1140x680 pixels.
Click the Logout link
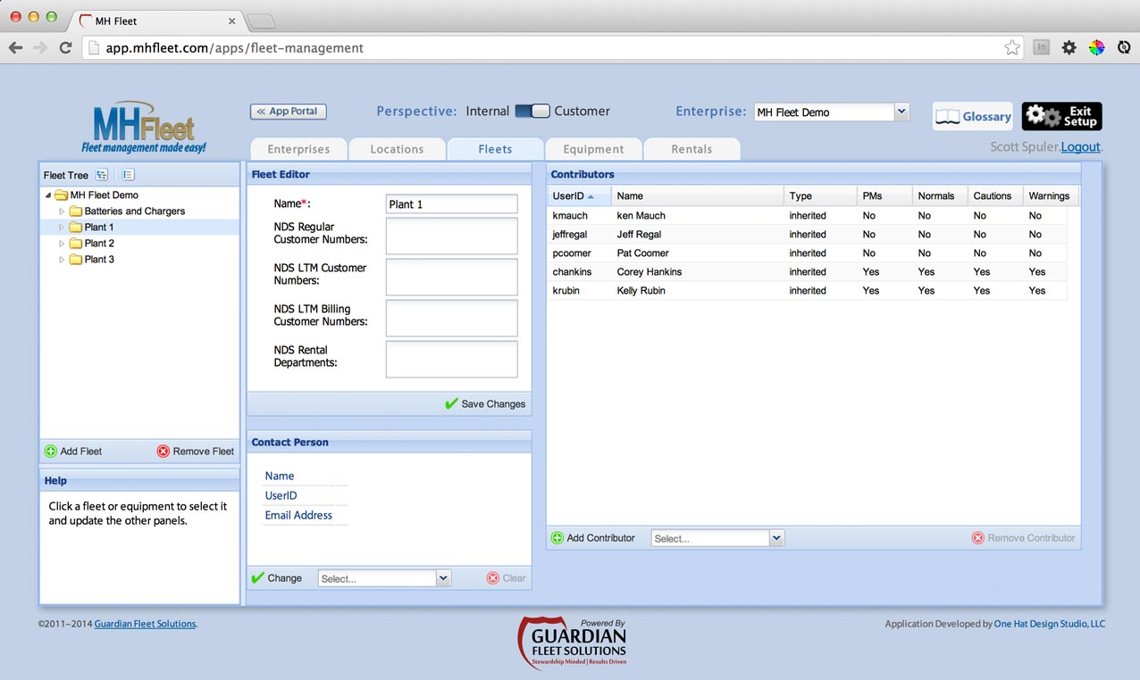(x=1080, y=147)
